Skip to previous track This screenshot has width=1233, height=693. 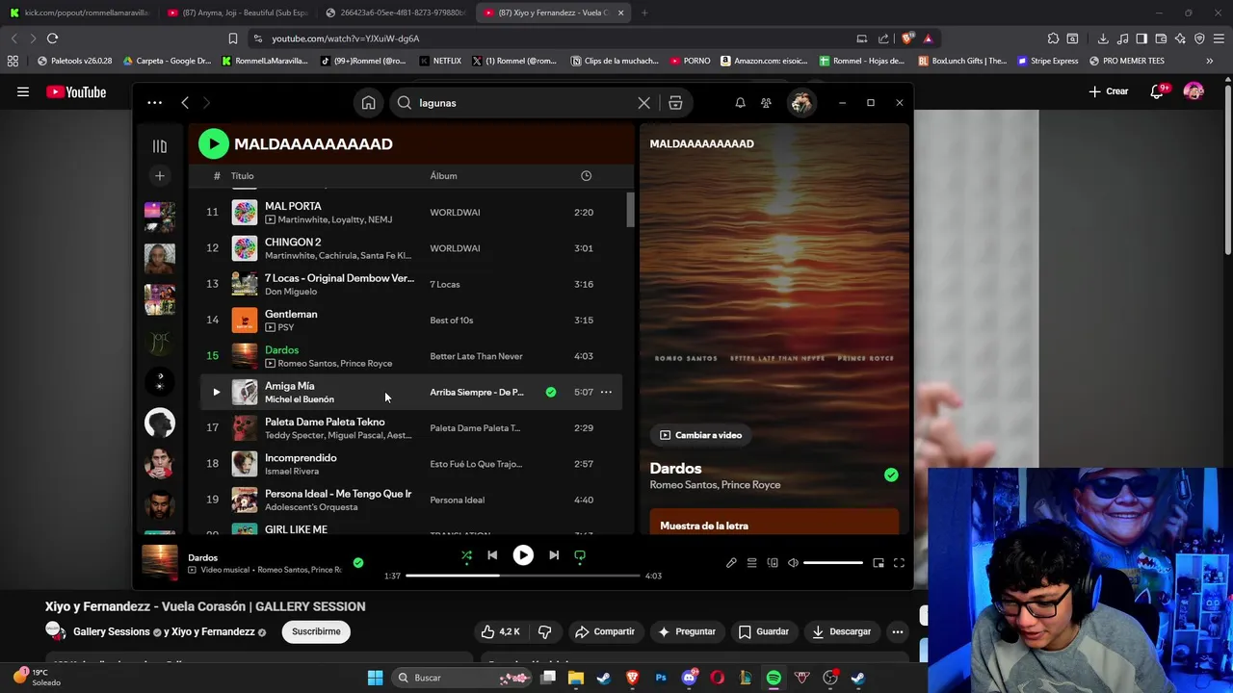tap(492, 555)
